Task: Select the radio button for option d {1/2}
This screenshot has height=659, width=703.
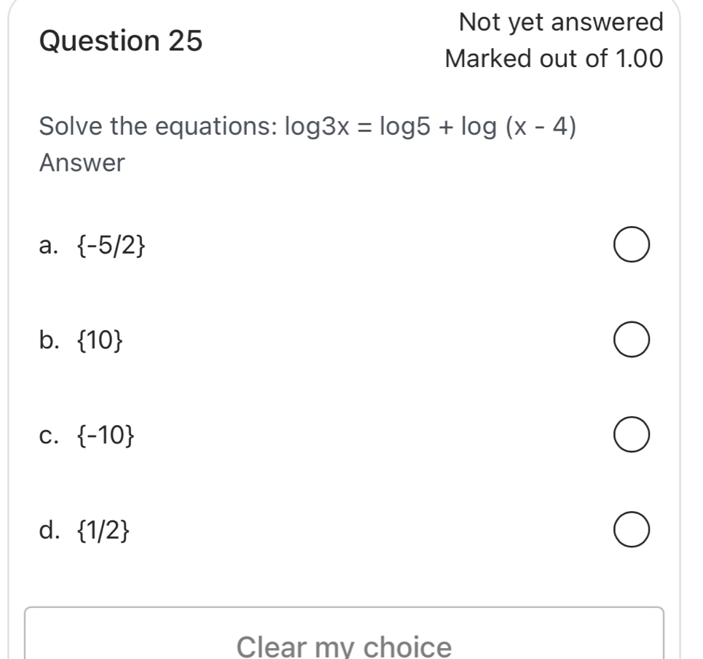Action: (633, 530)
